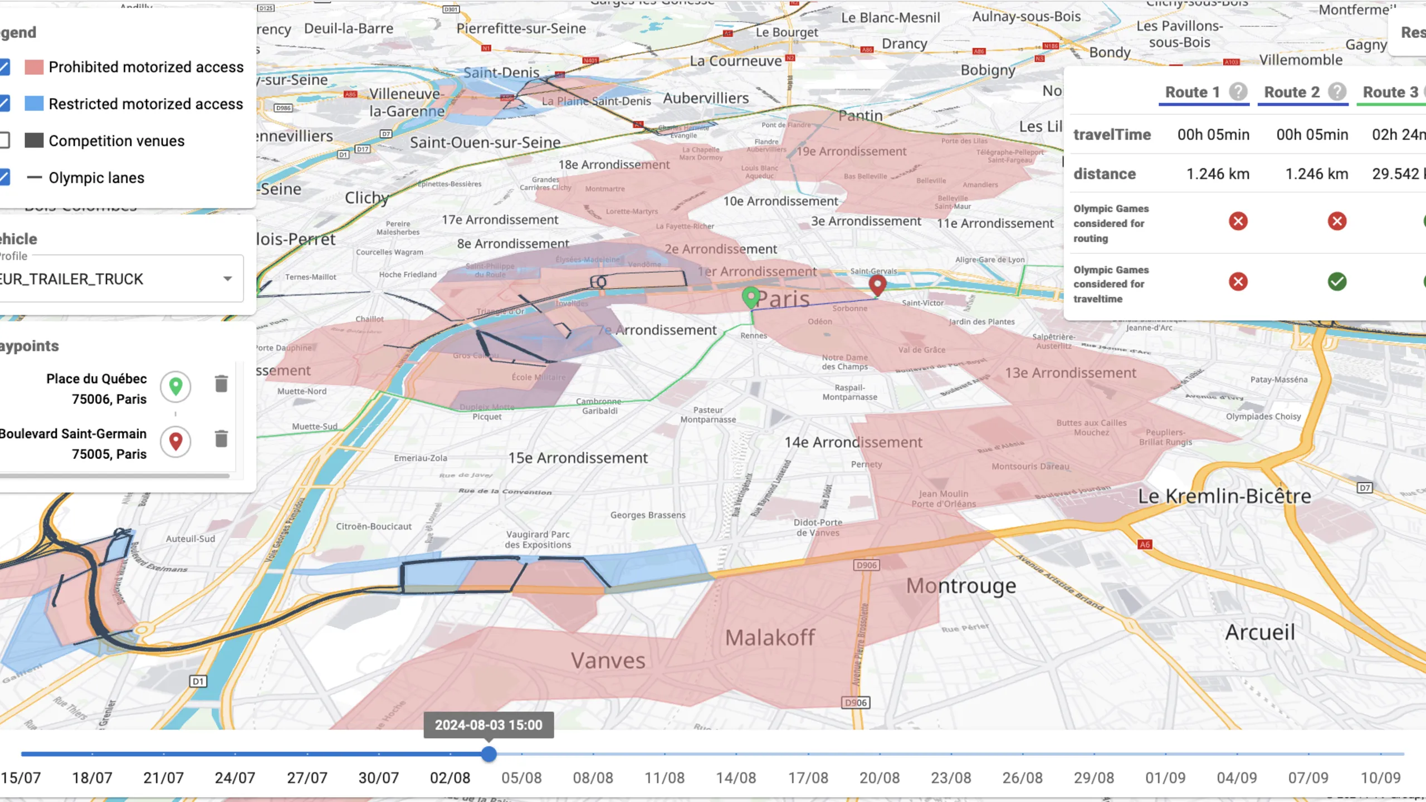Switch to the Route 2 tab
1426x802 pixels.
point(1291,92)
